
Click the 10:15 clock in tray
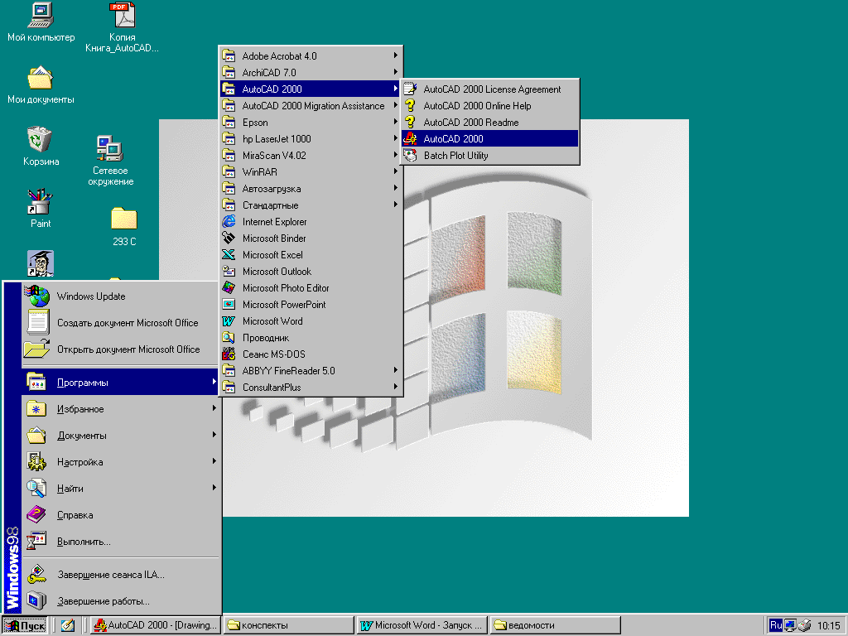(828, 626)
